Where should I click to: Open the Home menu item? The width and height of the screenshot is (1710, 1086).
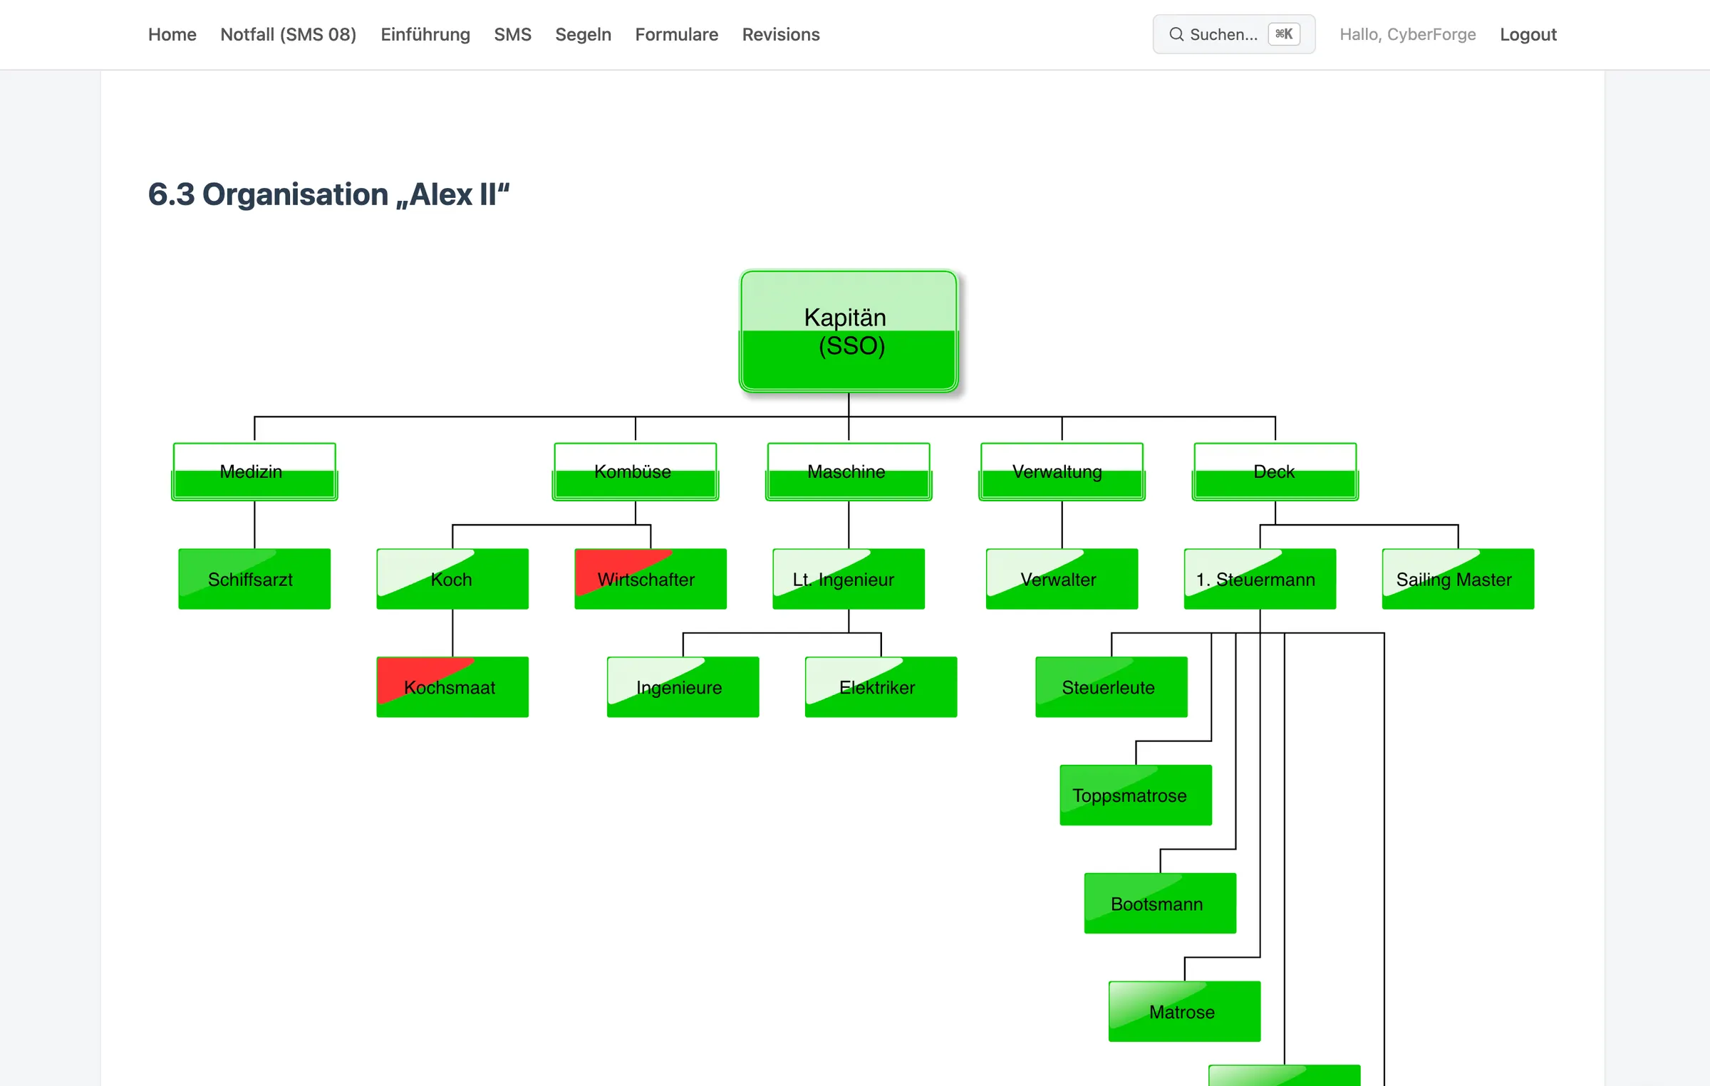172,34
